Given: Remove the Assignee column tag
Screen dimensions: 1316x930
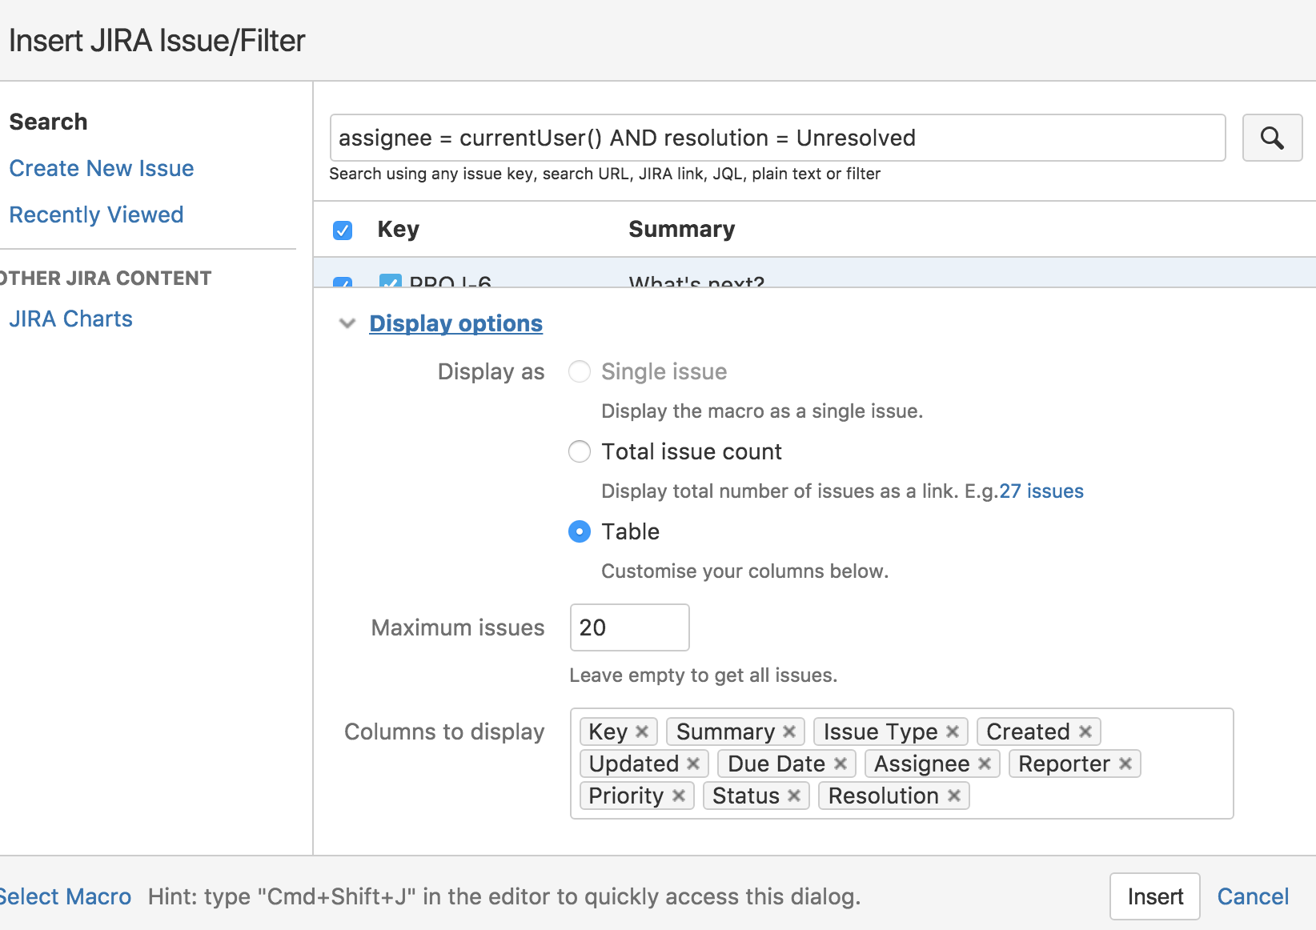Looking at the screenshot, I should coord(985,763).
